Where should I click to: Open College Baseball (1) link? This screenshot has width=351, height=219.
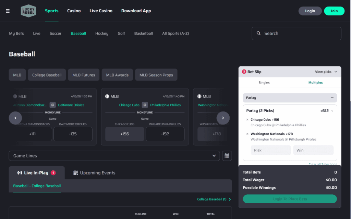212,199
